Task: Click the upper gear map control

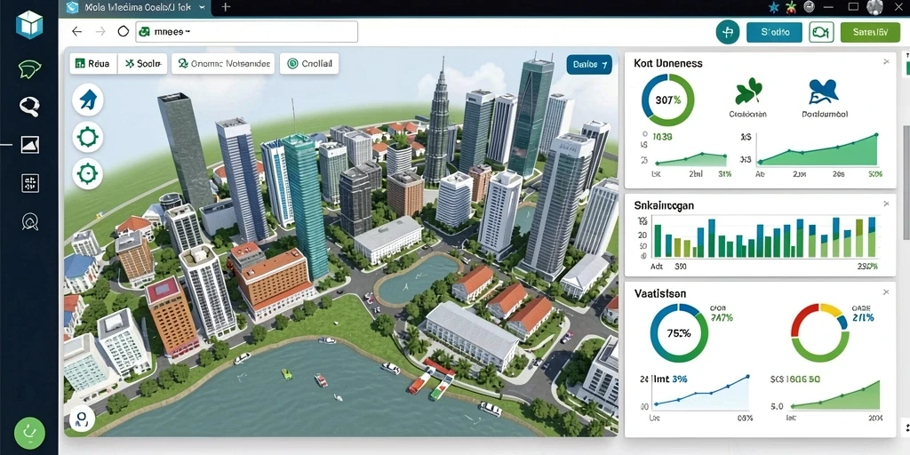Action: 88,138
